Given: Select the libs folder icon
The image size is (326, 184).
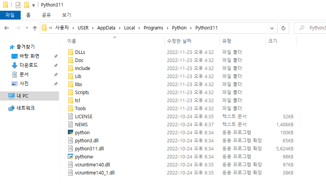Looking at the screenshot, I should click(x=71, y=84).
